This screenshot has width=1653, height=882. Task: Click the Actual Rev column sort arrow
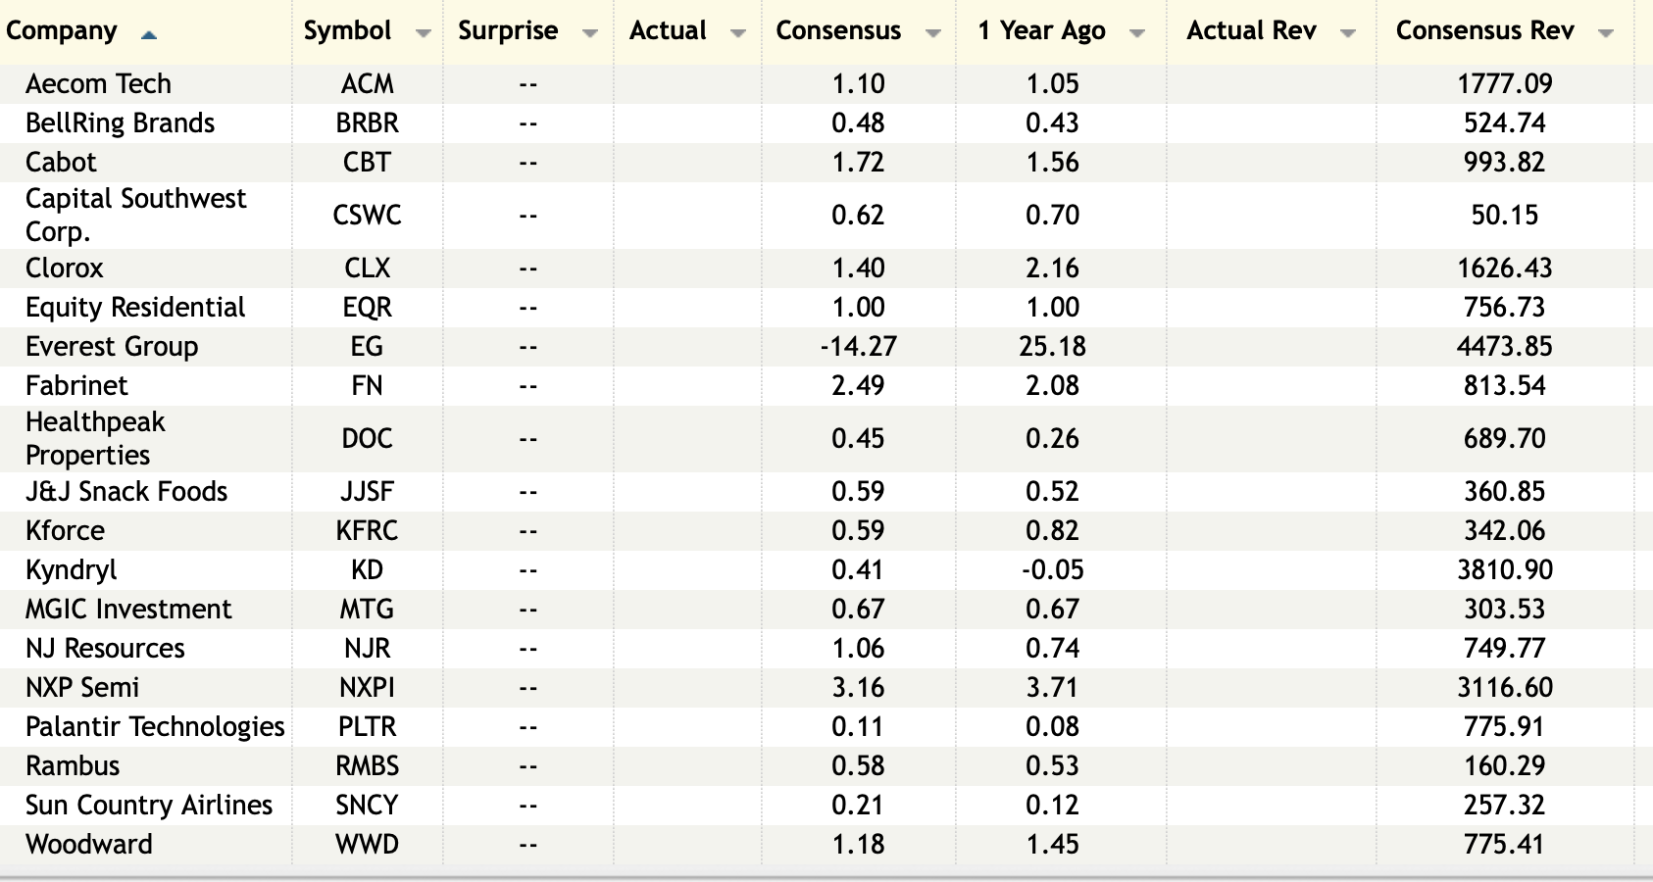1348,33
